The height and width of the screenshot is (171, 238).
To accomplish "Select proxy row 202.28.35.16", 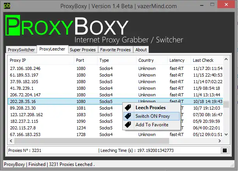I will click(x=115, y=101).
